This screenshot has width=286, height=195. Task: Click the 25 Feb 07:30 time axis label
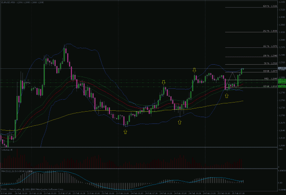point(238,193)
